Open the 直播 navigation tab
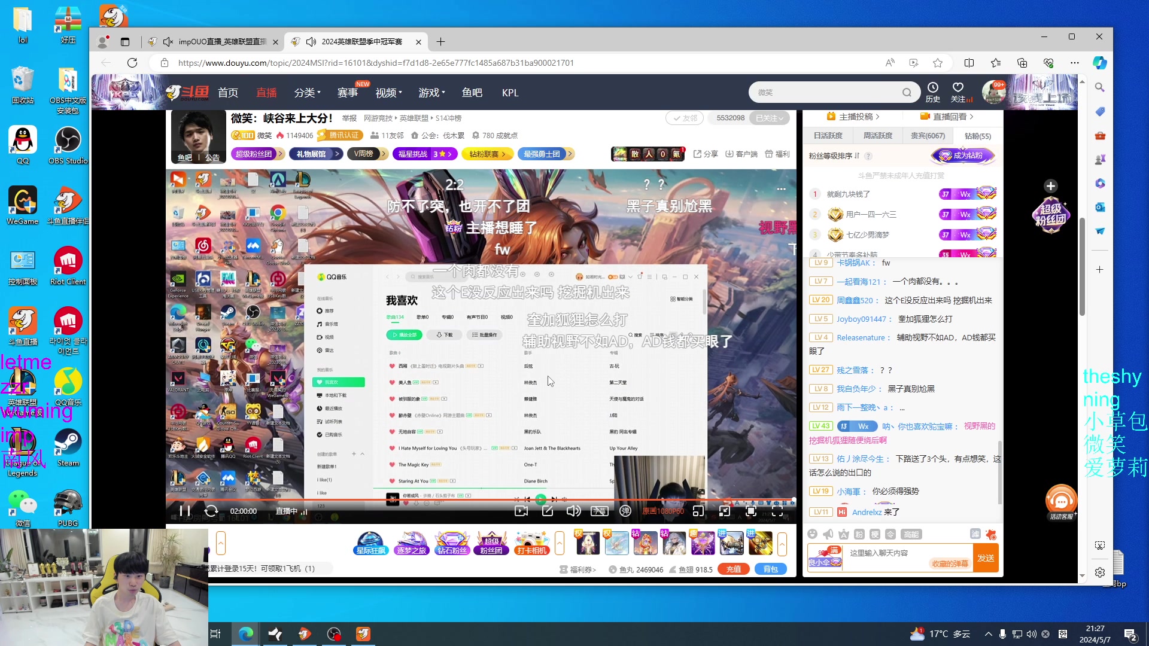Viewport: 1149px width, 646px height. click(266, 93)
